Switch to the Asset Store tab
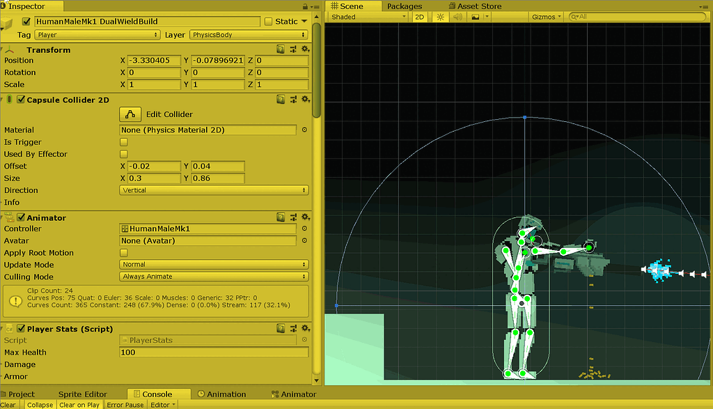The image size is (713, 409). [x=475, y=6]
